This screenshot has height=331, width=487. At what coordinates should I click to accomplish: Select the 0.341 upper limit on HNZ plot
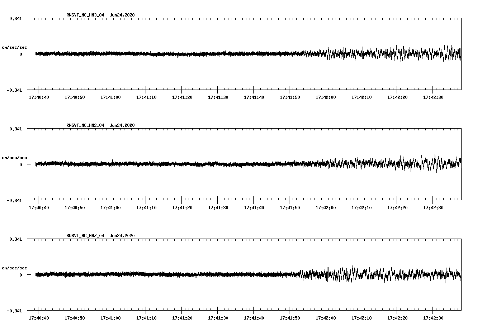coord(15,239)
